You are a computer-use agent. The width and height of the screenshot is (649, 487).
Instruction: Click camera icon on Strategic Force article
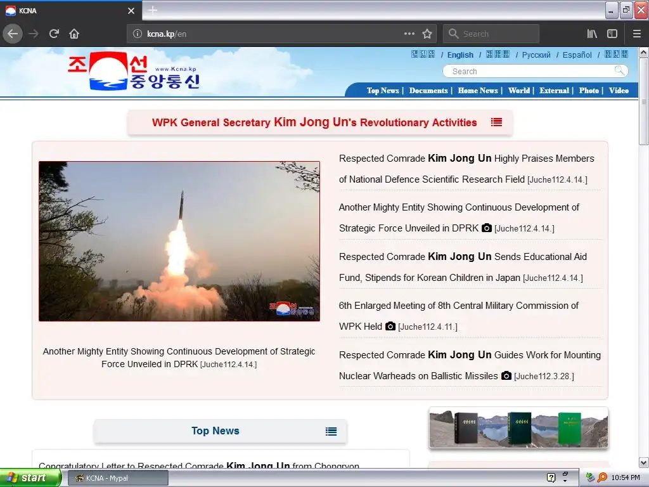[487, 228]
